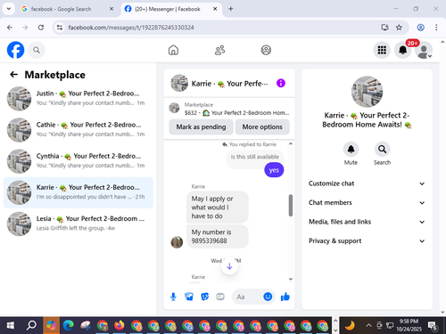Choose a GIF icon in composer

coord(220,297)
